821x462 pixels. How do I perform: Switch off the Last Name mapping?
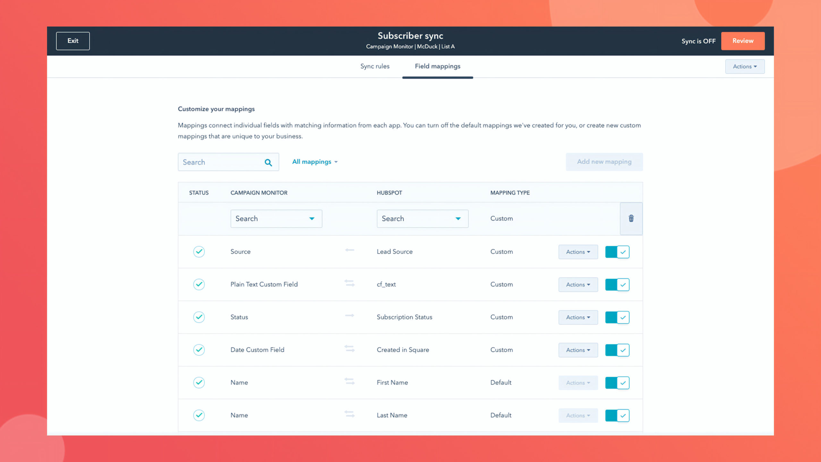(x=617, y=415)
